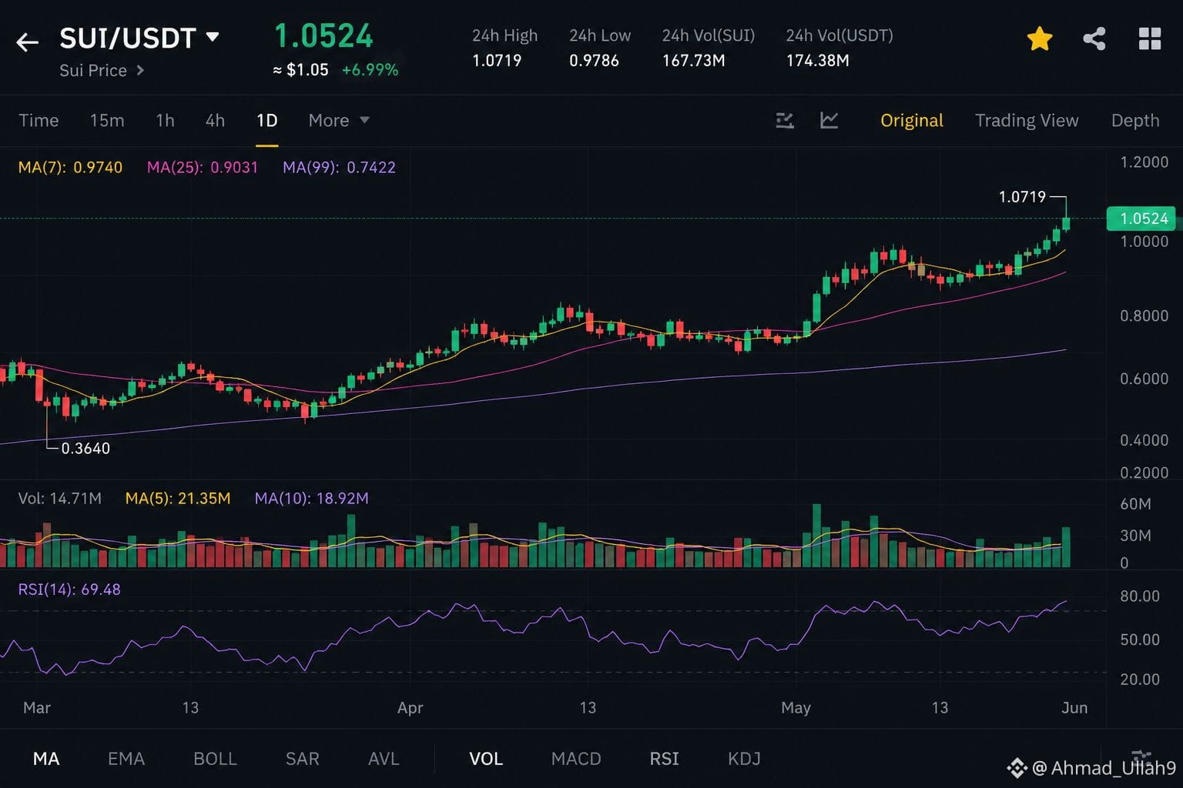Screen dimensions: 1183x788
Task: Switch to the Time interval tab
Action: (x=39, y=120)
